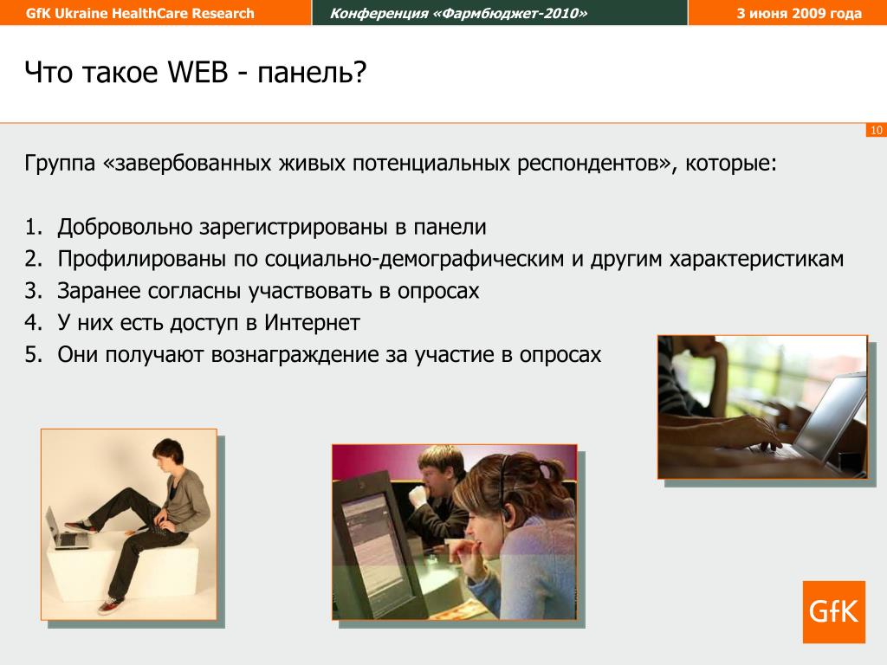887x665 pixels.
Task: Click list item 'Они получают вознаграждение'
Action: [313, 354]
